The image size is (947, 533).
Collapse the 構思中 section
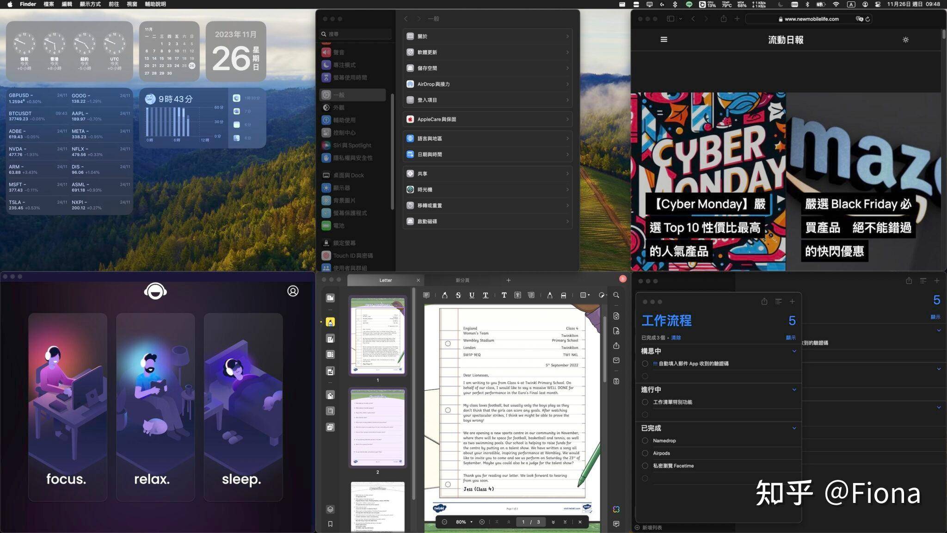click(x=794, y=351)
